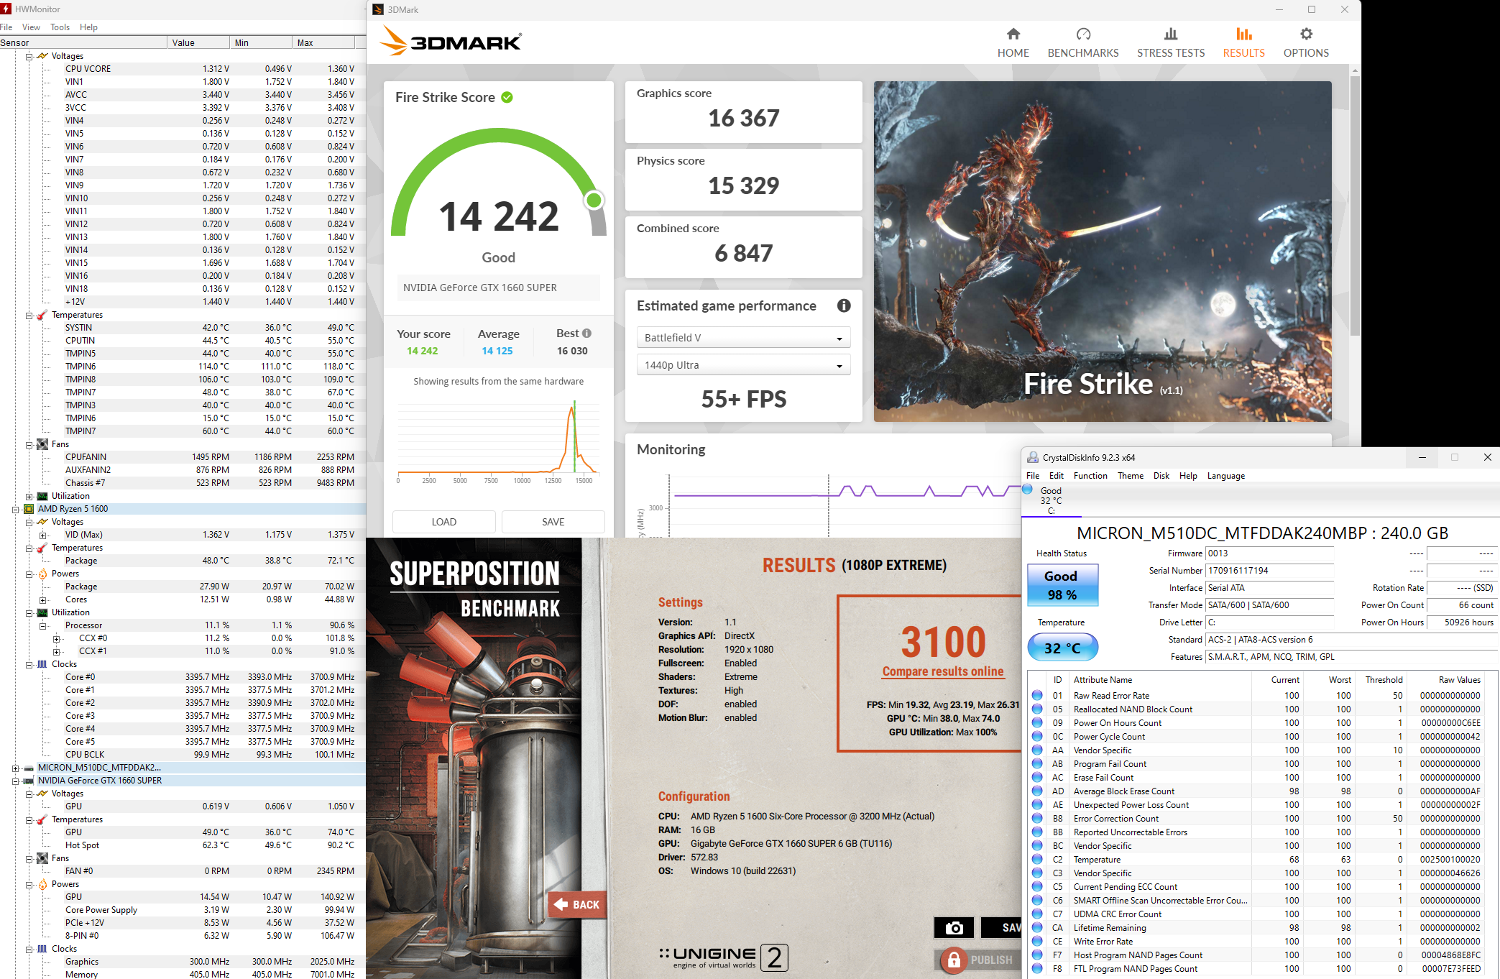Expand the MICRON_M510DC drive node
The image size is (1500, 979).
(16, 768)
